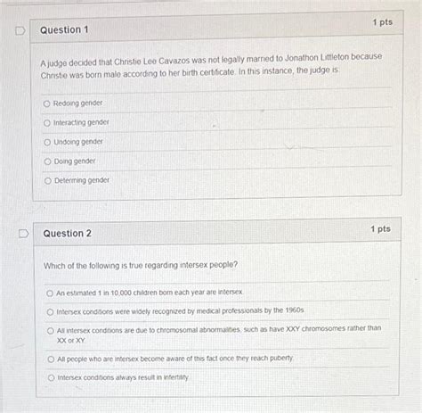422x413 pixels.
Task: Click the '1 pts' label on Question 2
Action: [380, 229]
